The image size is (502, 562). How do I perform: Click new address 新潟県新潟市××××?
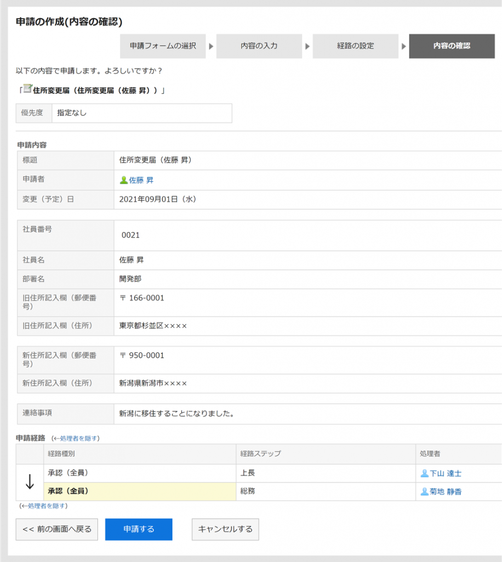[x=153, y=383]
